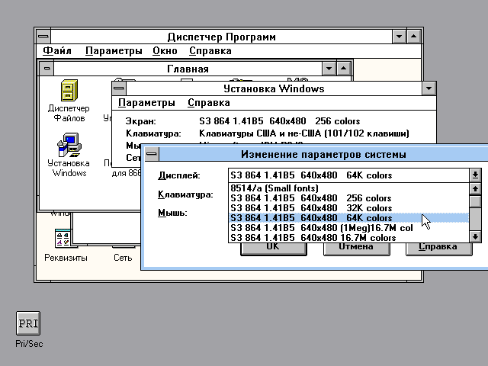The image size is (488, 366).
Task: Open control menu of Установка Windows window
Action: [x=119, y=88]
